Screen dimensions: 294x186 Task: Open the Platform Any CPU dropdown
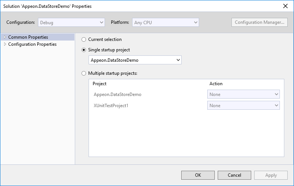165,22
